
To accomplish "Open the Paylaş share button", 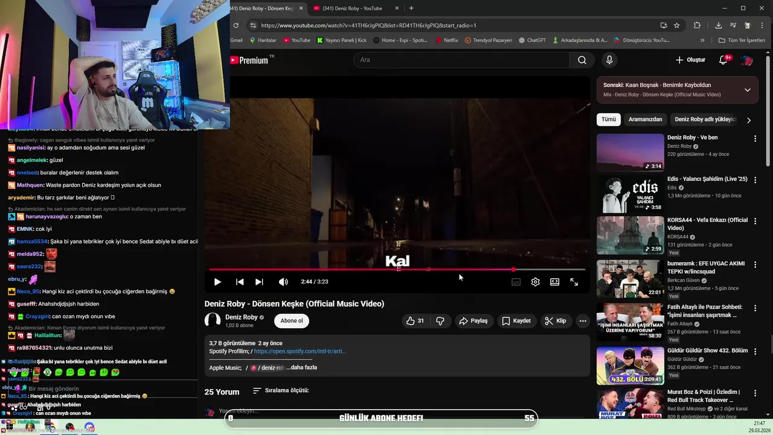I will coord(473,321).
